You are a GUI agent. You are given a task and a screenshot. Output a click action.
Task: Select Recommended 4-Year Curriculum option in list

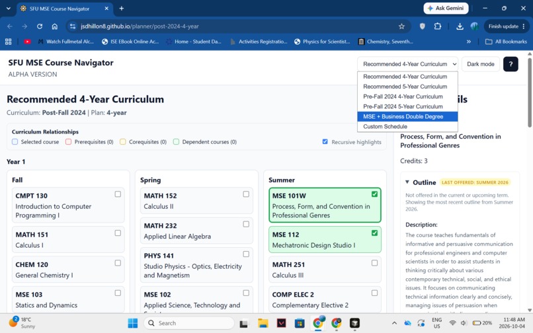pos(407,77)
